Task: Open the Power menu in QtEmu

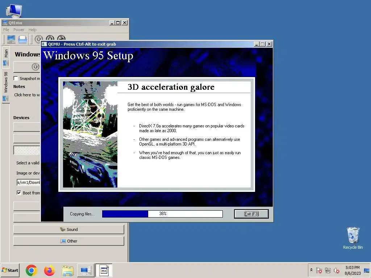Action: (x=19, y=30)
